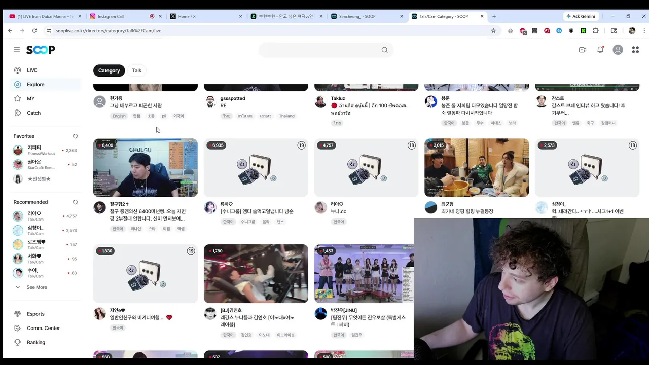Image resolution: width=649 pixels, height=365 pixels.
Task: Click the search magnifier icon
Action: [x=384, y=50]
